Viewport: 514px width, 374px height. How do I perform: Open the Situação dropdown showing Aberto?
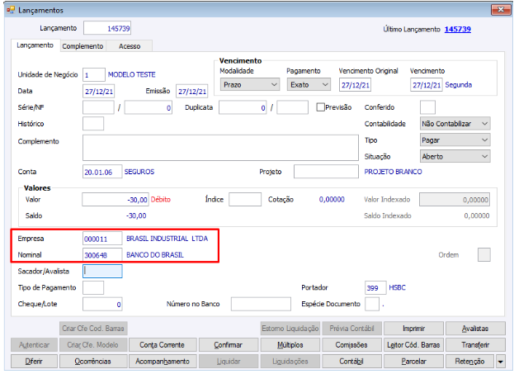pyautogui.click(x=455, y=157)
